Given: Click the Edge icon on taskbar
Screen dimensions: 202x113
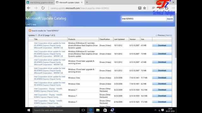Looking at the screenshot, I should (91, 110).
